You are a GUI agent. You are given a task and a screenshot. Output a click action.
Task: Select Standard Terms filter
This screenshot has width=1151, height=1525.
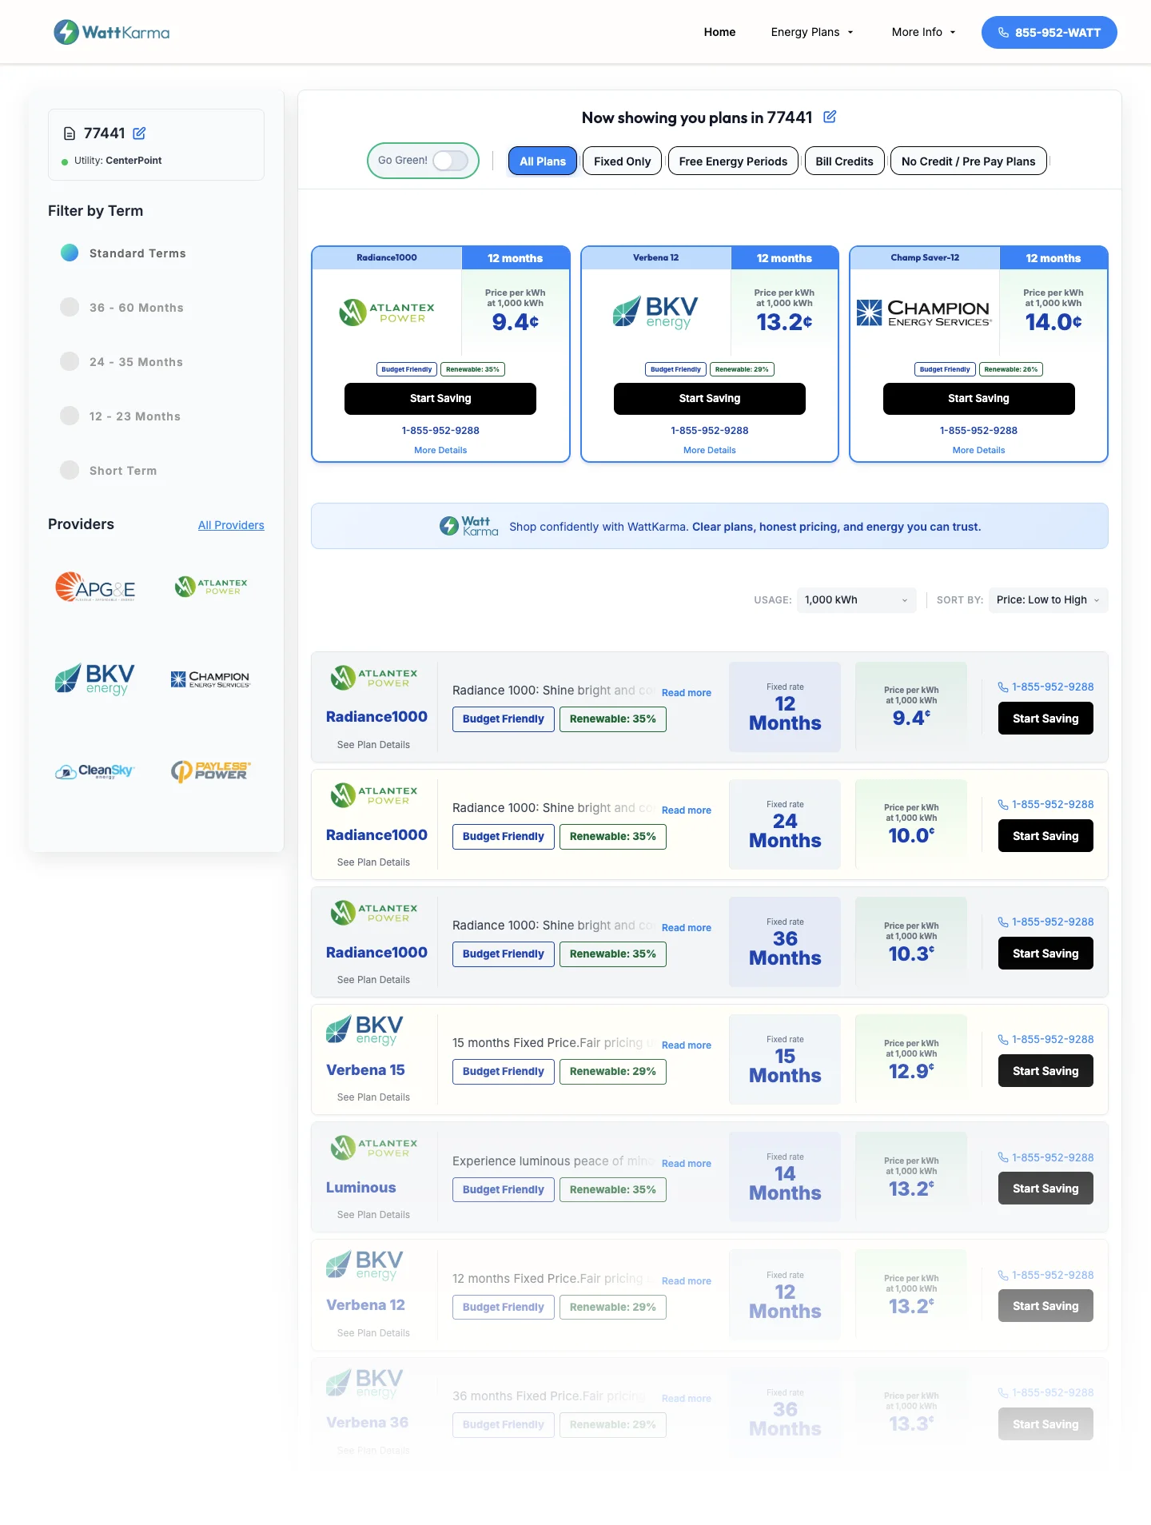(x=123, y=253)
